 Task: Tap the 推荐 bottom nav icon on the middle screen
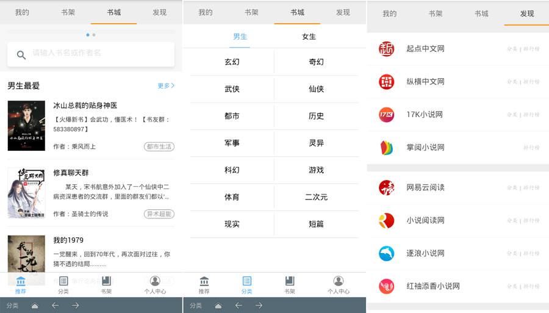coord(204,281)
